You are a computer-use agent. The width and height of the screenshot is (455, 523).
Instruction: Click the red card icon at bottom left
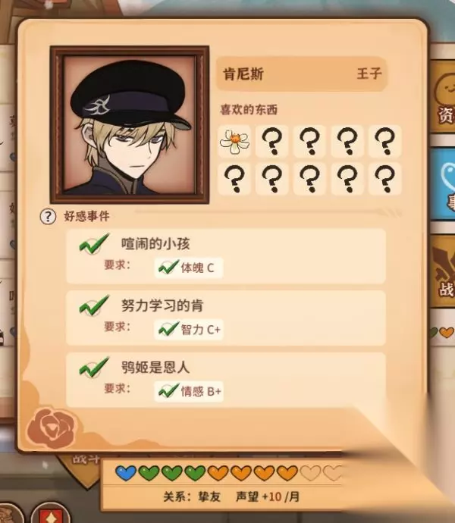50,513
